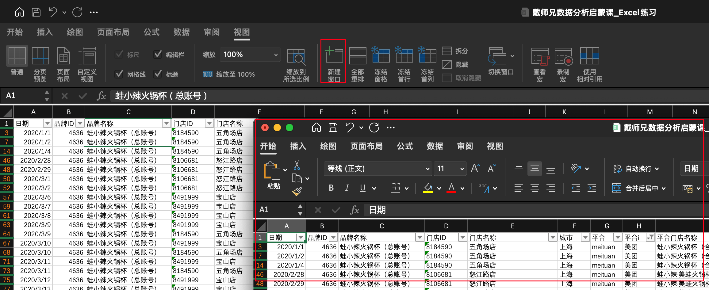
Task: Click the format painter brush icon
Action: pos(297,192)
